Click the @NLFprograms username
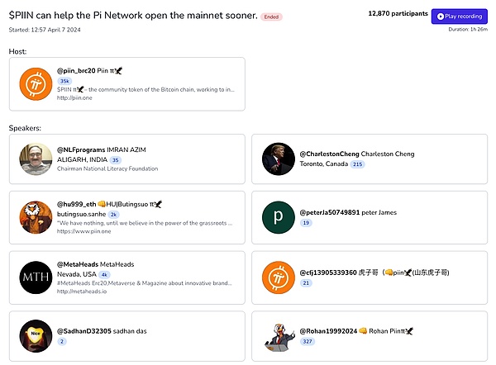This screenshot has width=496, height=365. [x=80, y=149]
